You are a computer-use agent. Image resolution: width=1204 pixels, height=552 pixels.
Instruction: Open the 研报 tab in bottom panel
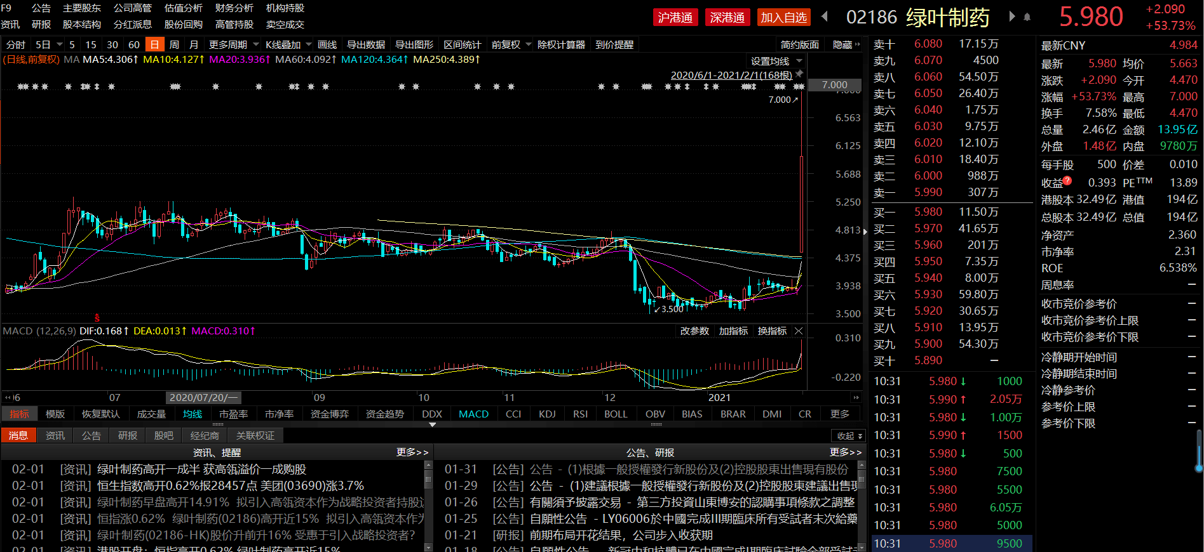[x=128, y=435]
